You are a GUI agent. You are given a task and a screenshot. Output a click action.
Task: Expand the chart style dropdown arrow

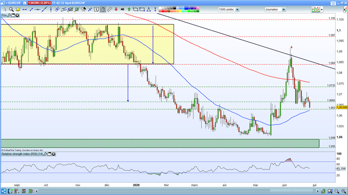click(321, 10)
